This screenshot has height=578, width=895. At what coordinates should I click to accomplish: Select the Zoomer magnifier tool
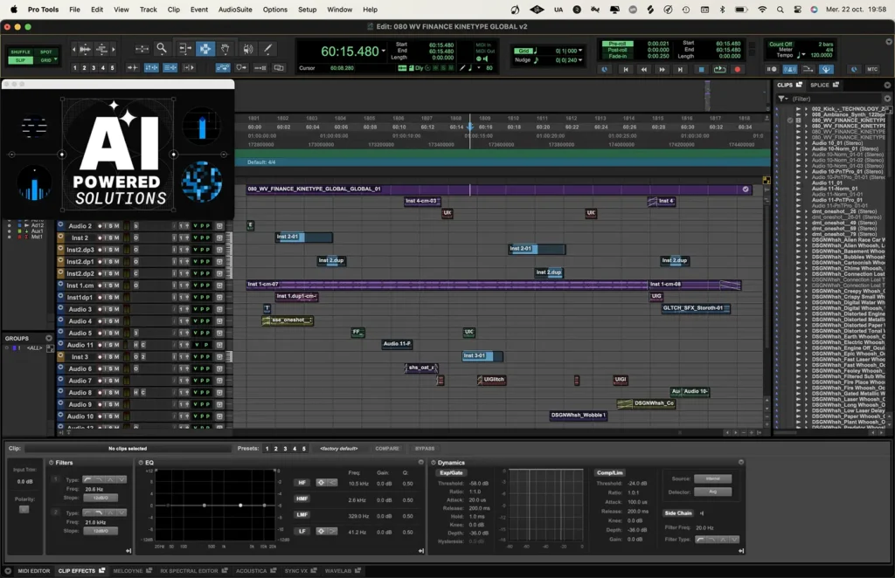(162, 49)
